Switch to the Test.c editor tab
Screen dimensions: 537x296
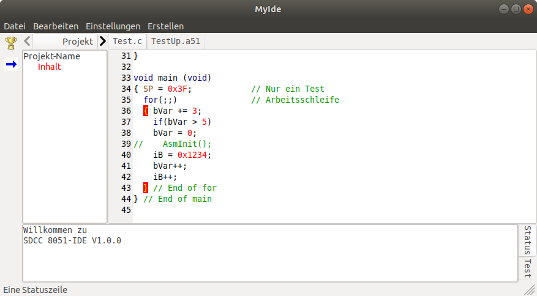[x=127, y=42]
